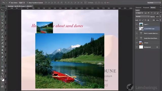Screen dimensions: 162x91
Task: Filter layers by adjustment layer icon
Action: [149, 13]
